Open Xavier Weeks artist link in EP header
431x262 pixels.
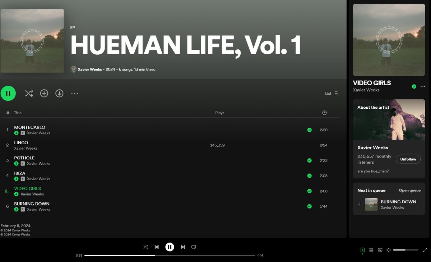click(90, 69)
